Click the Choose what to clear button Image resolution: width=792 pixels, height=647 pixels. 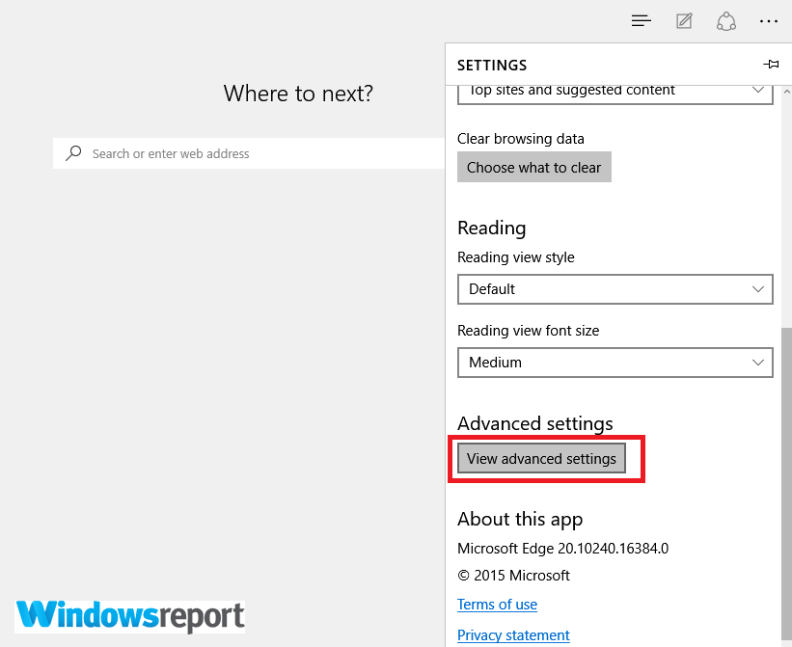533,167
